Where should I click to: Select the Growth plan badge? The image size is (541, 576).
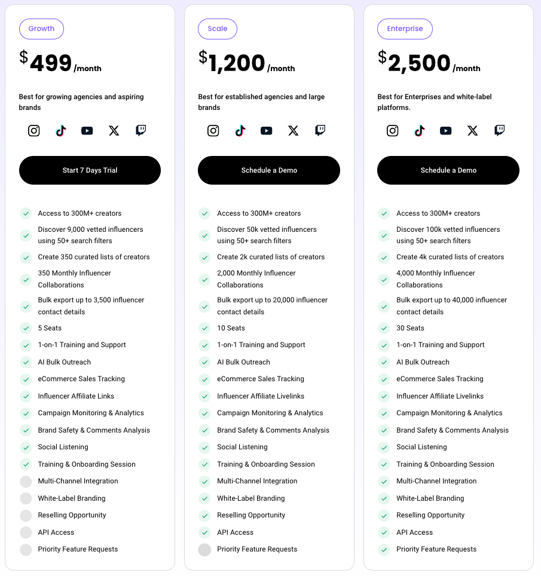pos(41,29)
